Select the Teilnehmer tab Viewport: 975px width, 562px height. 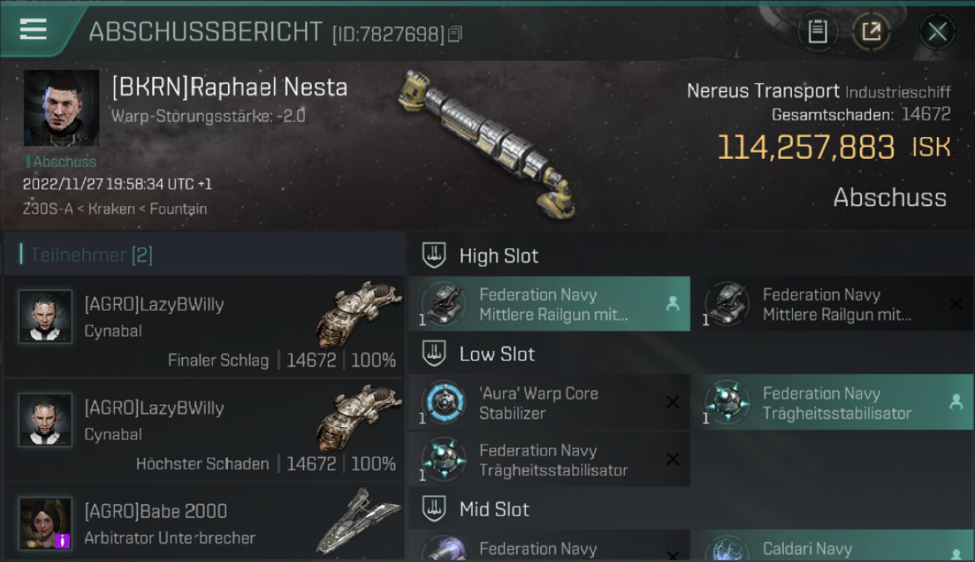[x=91, y=255]
